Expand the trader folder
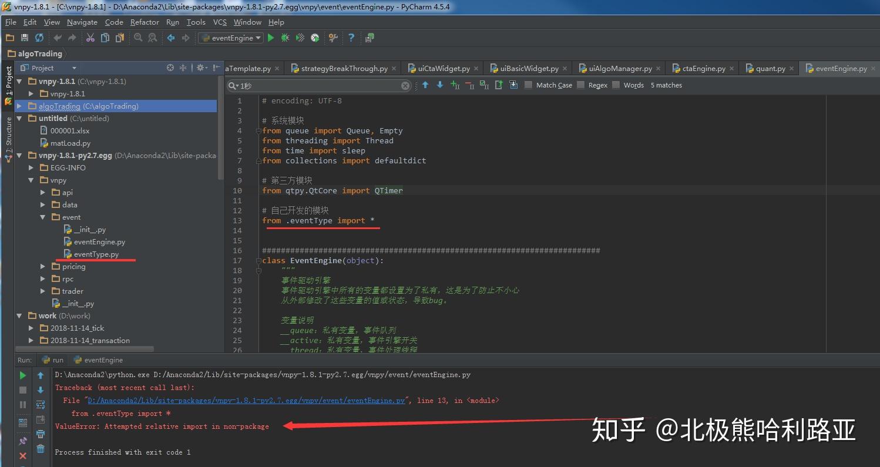Viewport: 880px width, 467px height. (43, 291)
